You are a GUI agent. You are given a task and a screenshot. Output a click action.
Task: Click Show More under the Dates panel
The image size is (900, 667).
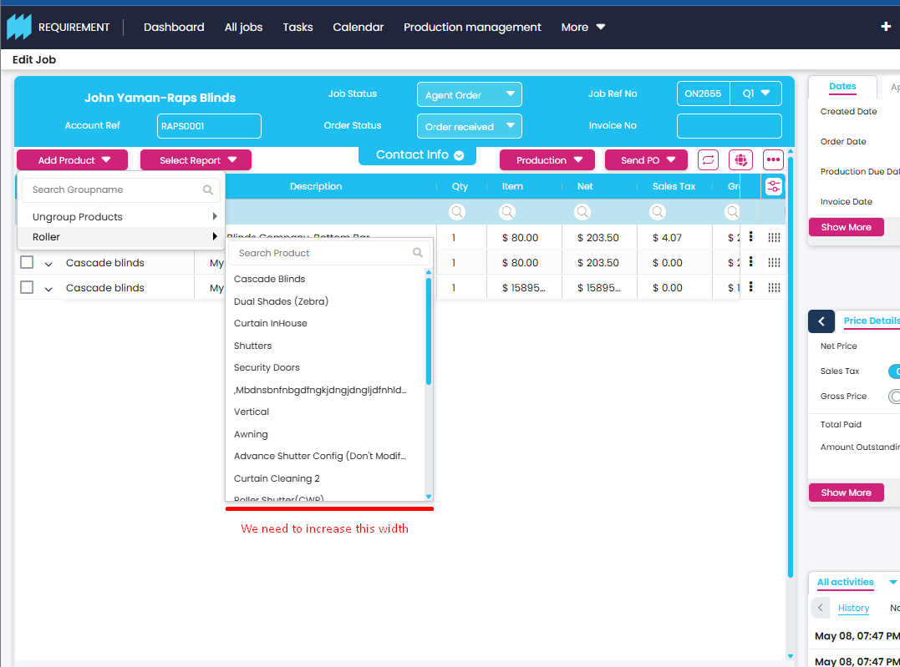pyautogui.click(x=846, y=227)
